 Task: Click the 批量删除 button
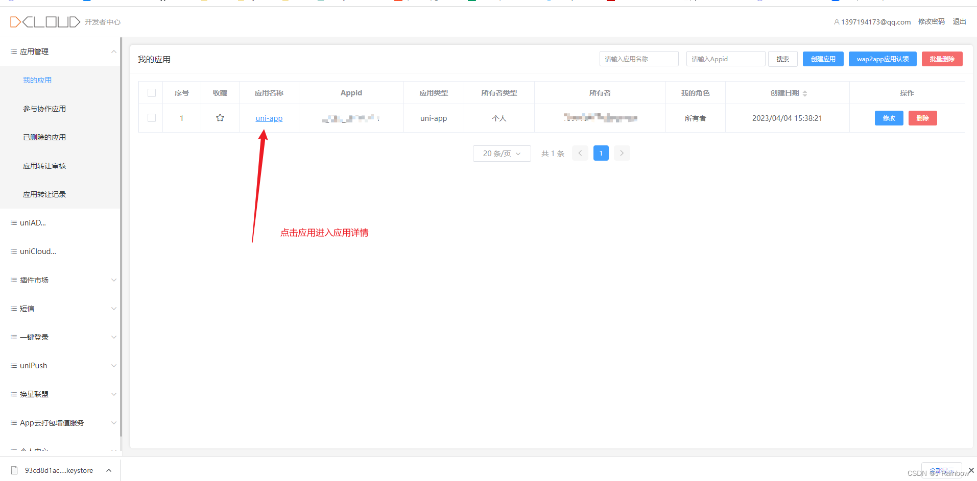tap(942, 59)
